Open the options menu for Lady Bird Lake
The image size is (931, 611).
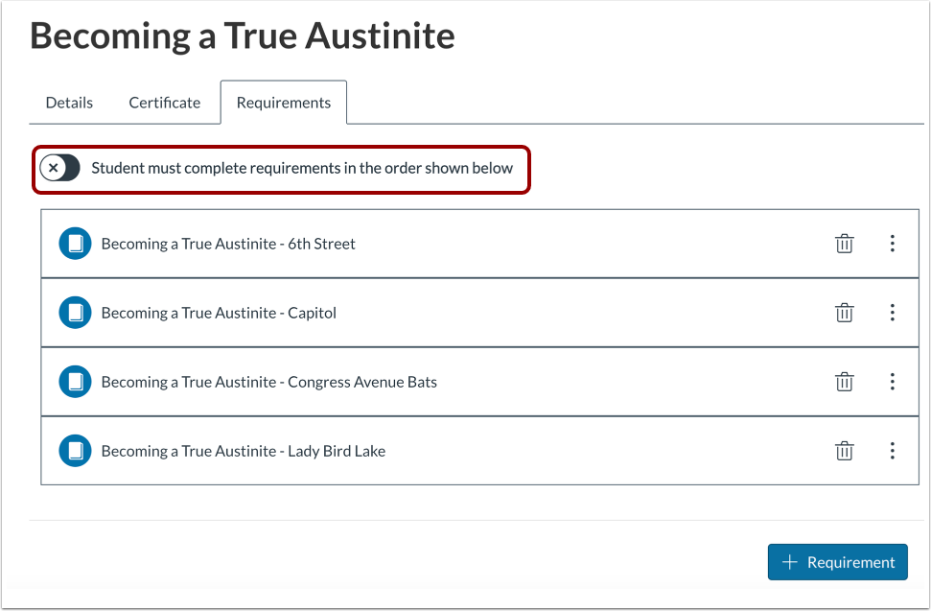893,451
